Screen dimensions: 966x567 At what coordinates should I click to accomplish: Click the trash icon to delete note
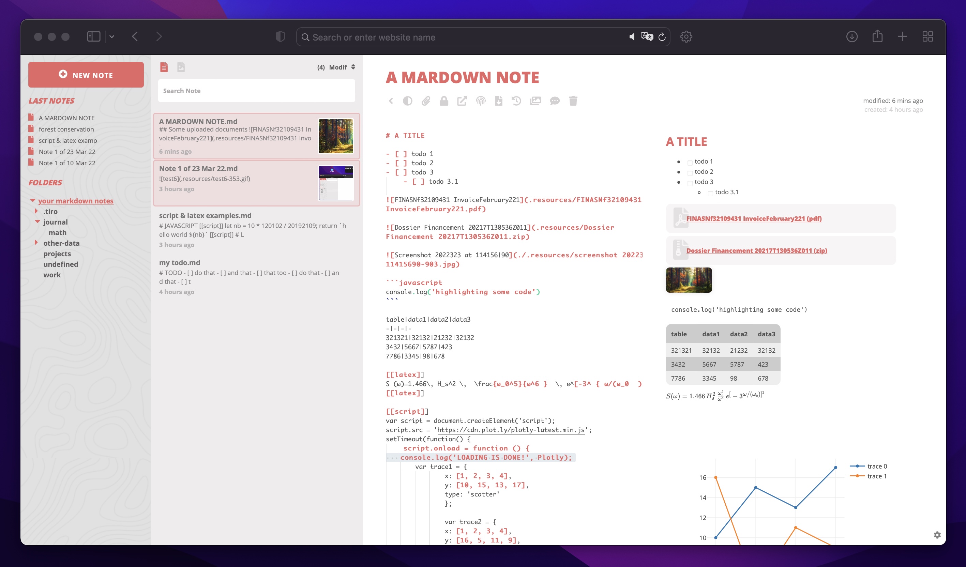[573, 101]
